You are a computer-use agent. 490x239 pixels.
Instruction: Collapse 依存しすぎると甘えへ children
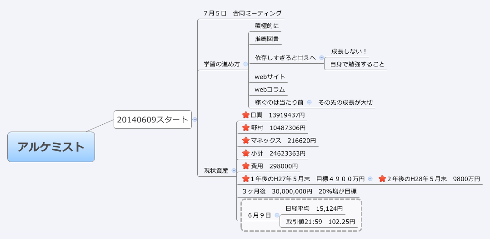(321, 57)
